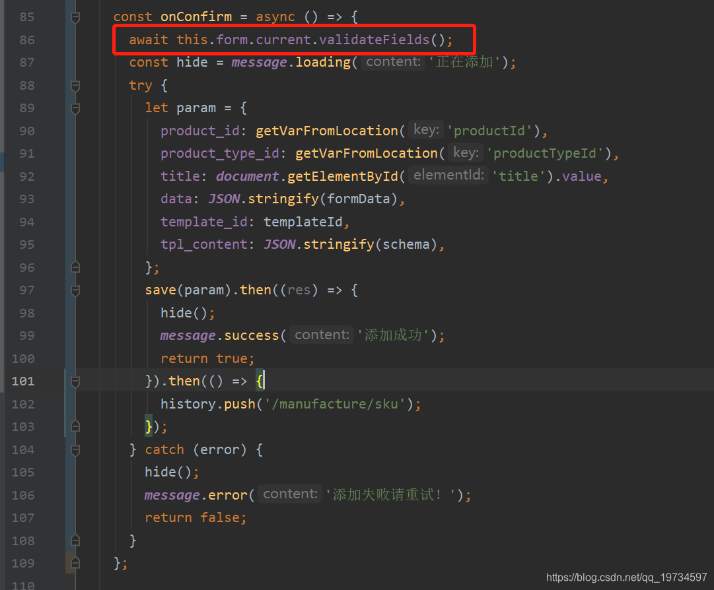Click the fold-end icon beside line 109
Image resolution: width=714 pixels, height=590 pixels.
[75, 563]
